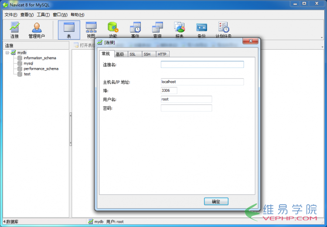Click the connection dialog title icon
The width and height of the screenshot is (327, 227).
pos(100,42)
